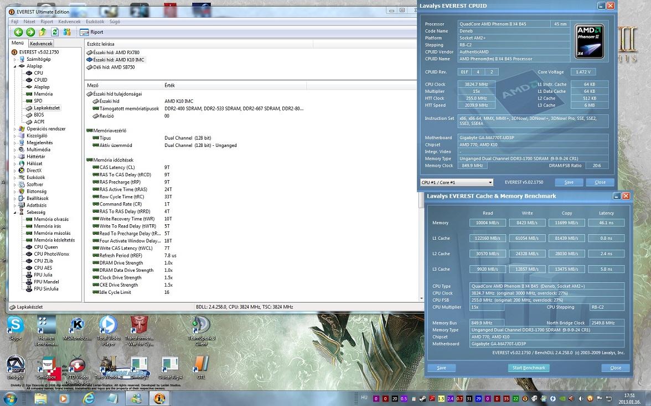Expand the Számítógép tree node

coord(15,59)
